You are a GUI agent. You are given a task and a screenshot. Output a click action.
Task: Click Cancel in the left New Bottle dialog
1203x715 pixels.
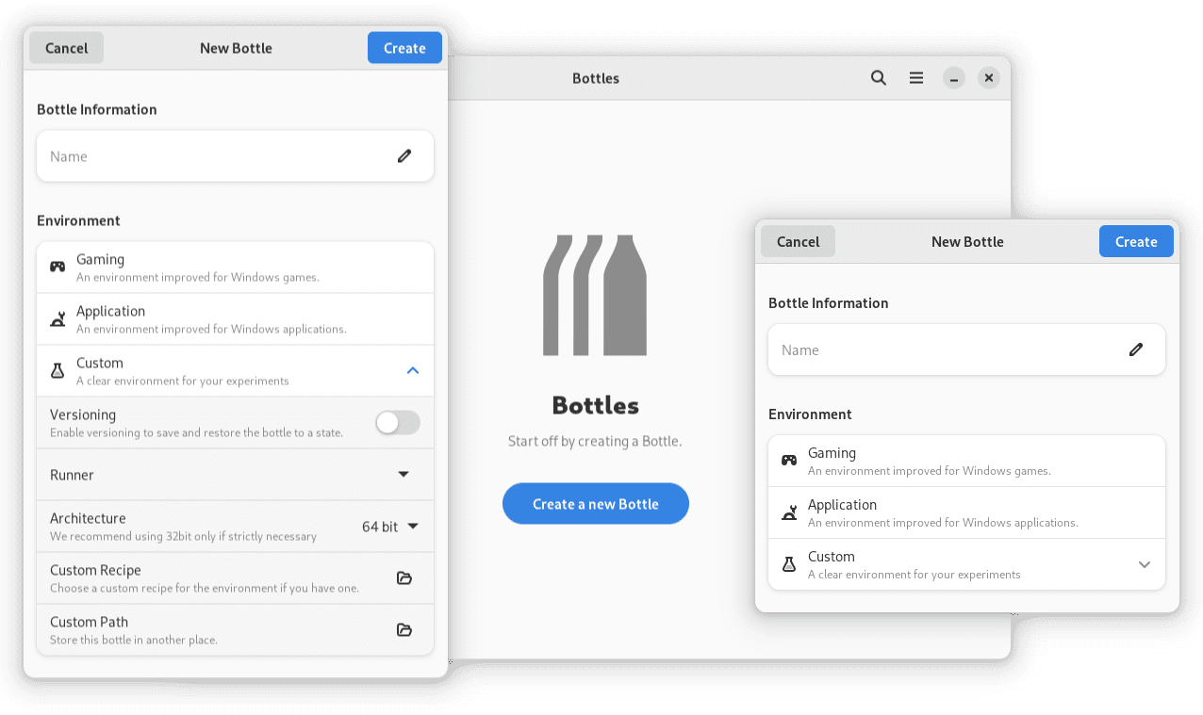66,48
